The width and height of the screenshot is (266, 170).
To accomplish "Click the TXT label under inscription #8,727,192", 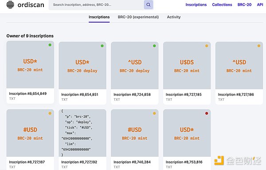I will pyautogui.click(x=64, y=167).
